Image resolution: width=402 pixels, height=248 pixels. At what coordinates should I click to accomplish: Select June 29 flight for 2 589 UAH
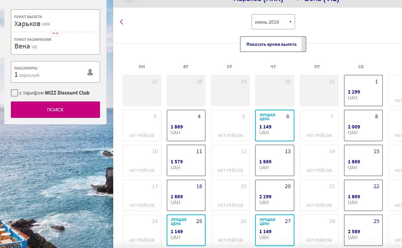click(x=363, y=230)
